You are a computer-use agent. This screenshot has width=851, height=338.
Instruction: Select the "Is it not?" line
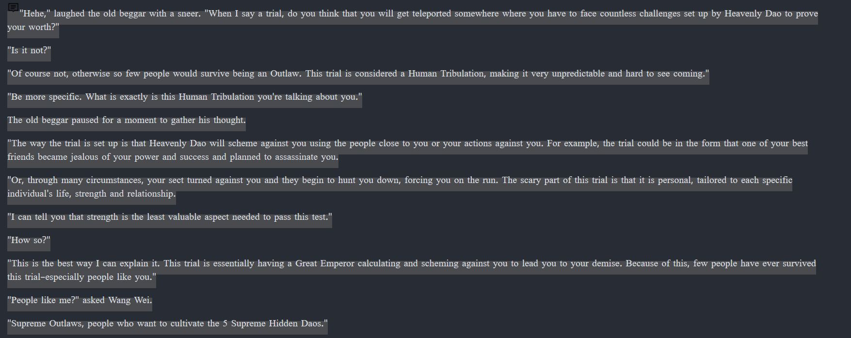tap(29, 50)
